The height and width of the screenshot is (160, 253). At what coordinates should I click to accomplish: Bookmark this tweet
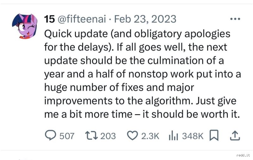(214, 135)
